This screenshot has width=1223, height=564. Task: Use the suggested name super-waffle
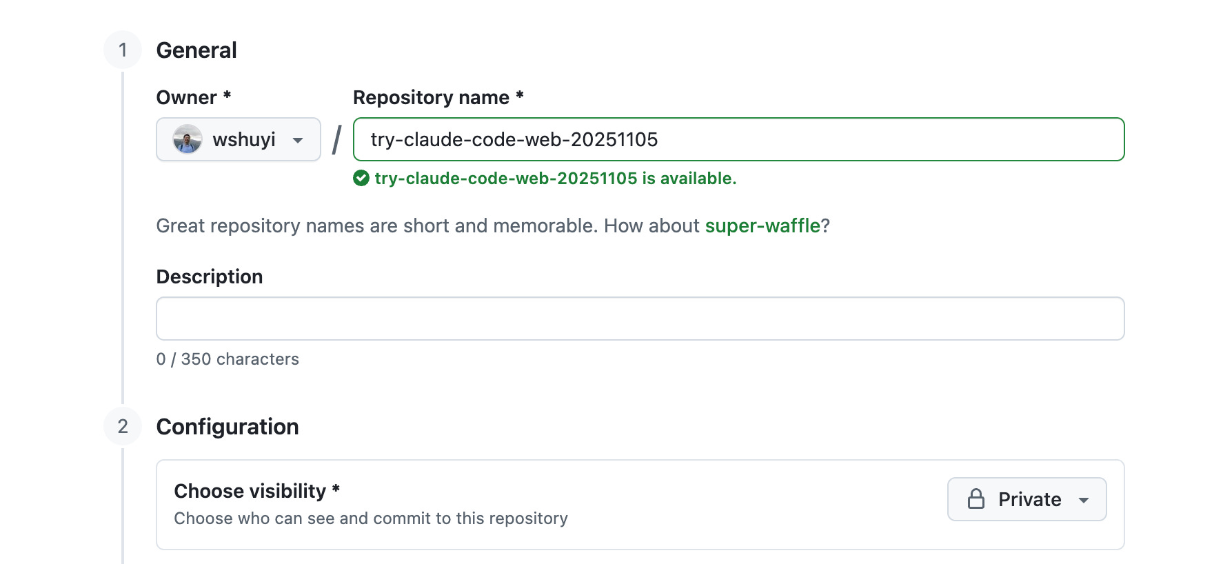(x=762, y=225)
